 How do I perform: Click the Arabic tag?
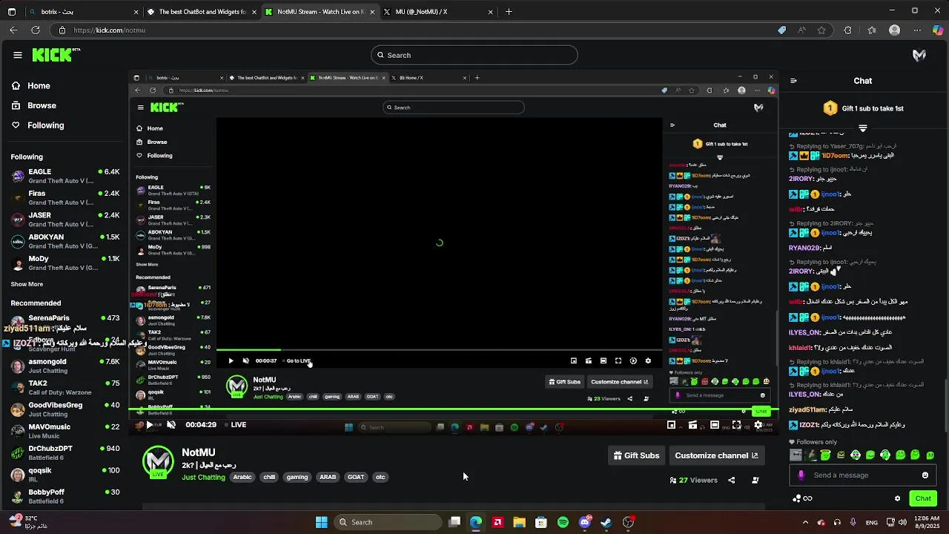click(242, 477)
